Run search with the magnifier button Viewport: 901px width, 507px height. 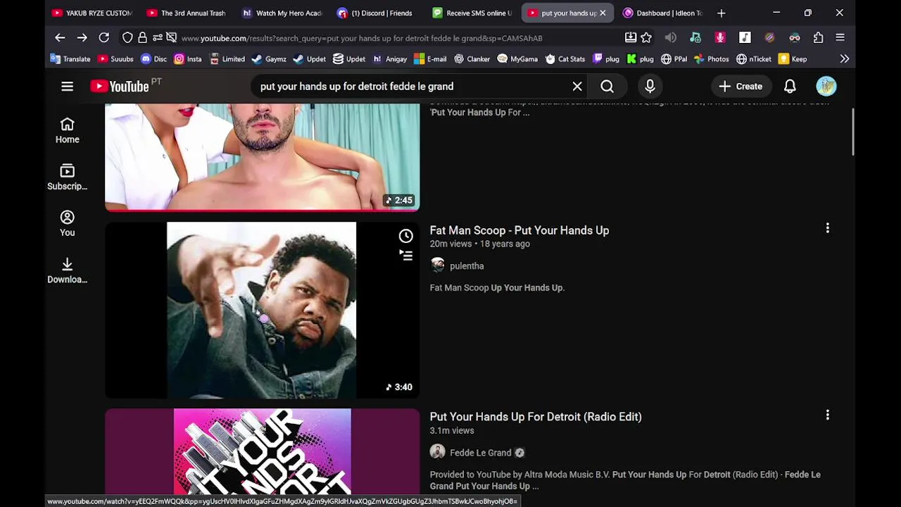pyautogui.click(x=607, y=86)
